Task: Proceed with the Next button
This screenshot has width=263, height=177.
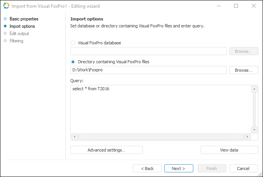Action: pos(179,169)
